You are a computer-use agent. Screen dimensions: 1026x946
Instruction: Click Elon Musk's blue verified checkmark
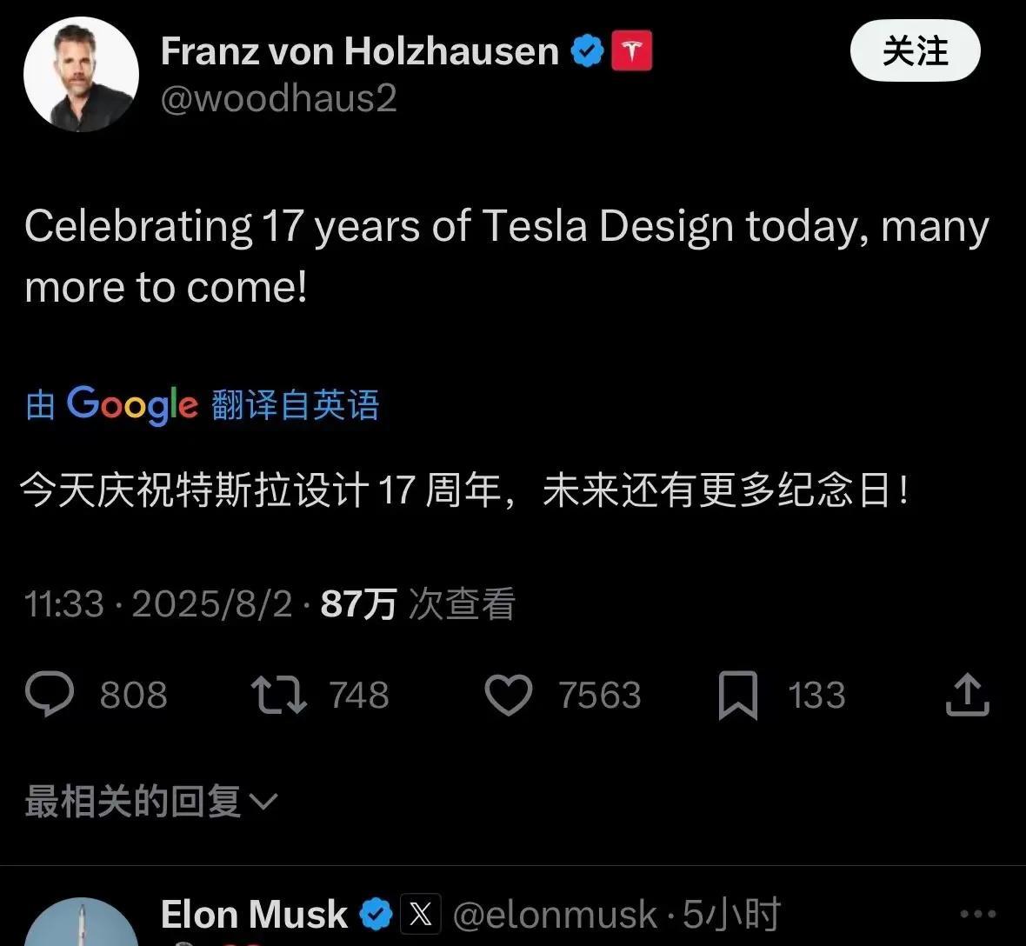click(376, 915)
